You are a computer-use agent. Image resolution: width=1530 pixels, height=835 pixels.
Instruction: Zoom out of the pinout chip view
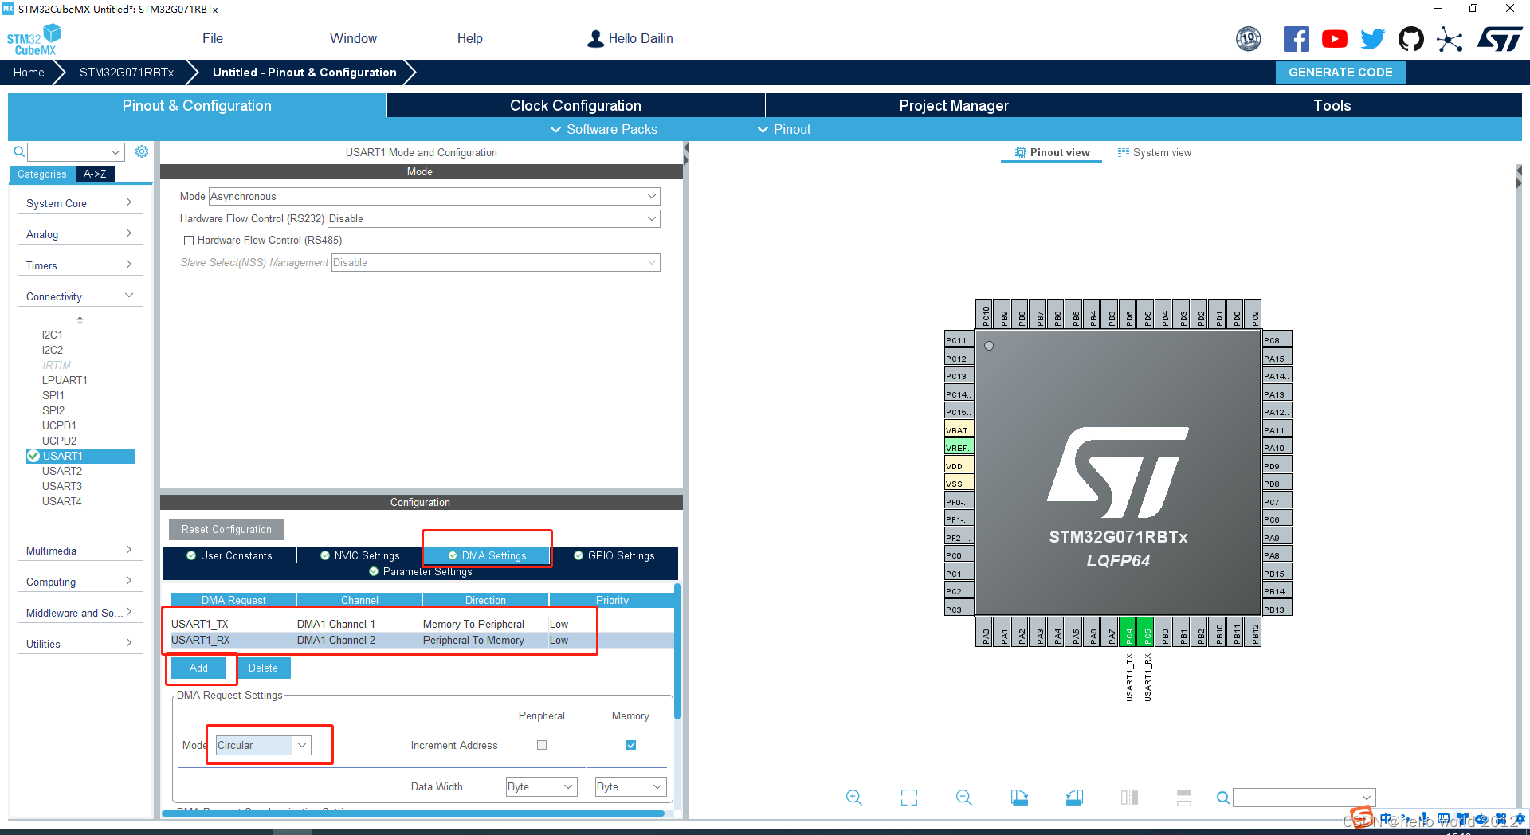964,798
